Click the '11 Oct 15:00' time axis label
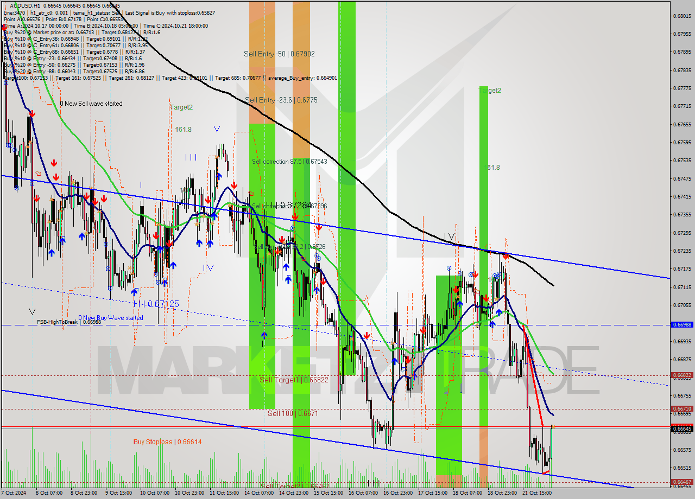695x499 pixels. click(x=224, y=494)
